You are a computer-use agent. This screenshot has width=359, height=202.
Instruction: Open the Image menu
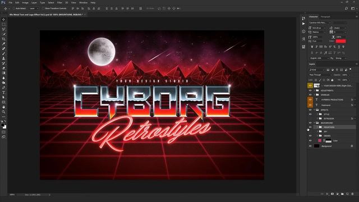click(25, 2)
